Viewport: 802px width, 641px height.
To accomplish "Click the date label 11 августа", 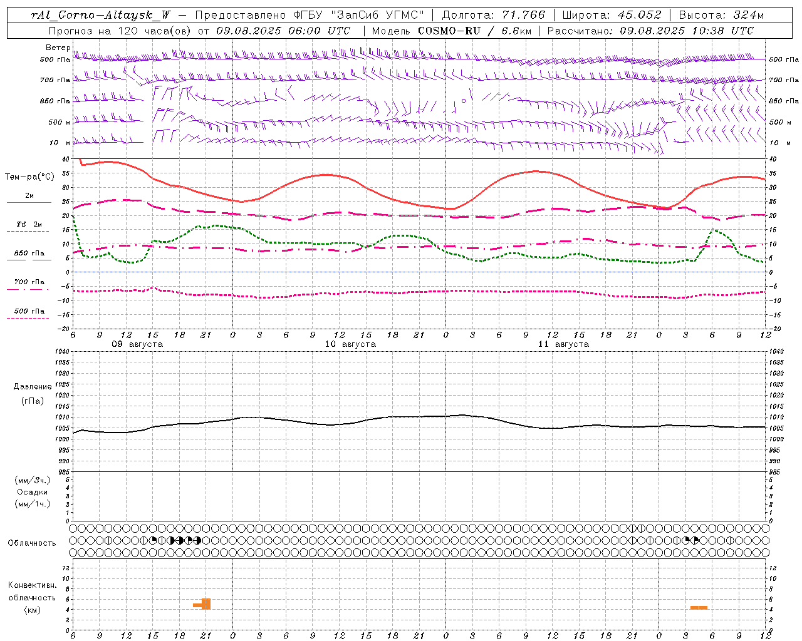I will tap(563, 344).
